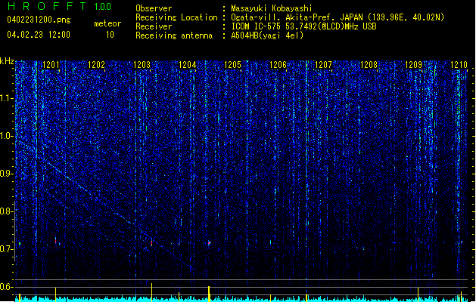Click the 1202 time marker
Viewport: 476px width, 302px height.
click(x=96, y=65)
